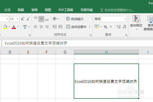Expand phonetic guide dropdown arrow
The image size is (153, 102).
[x=29, y=27]
